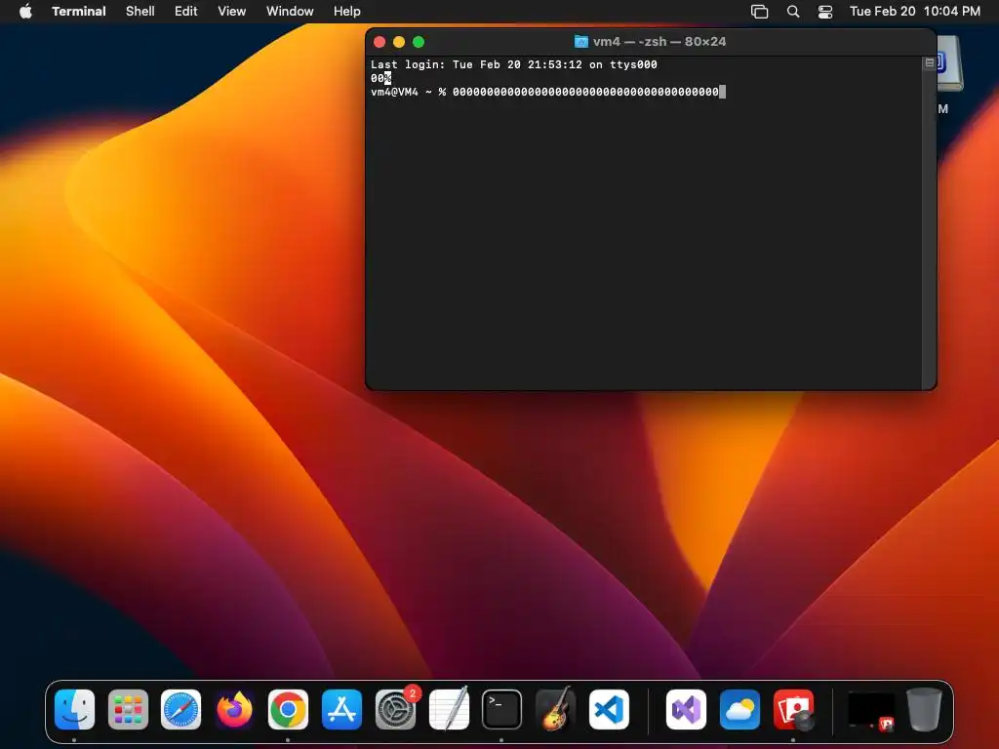Launch GarageBand from the Dock
This screenshot has height=749, width=999.
click(x=555, y=710)
